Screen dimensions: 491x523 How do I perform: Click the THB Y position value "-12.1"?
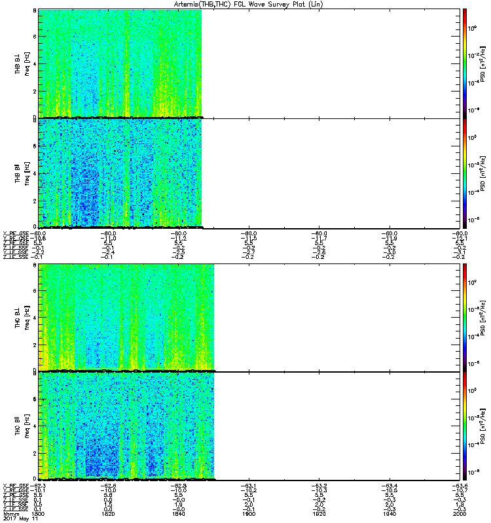click(x=460, y=239)
